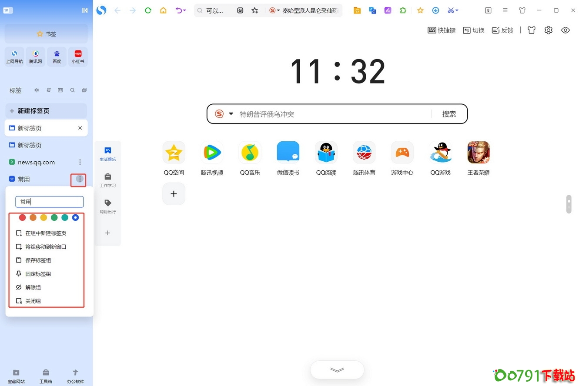Open the search icon in the 标签 panel
Viewport: 579px width, 386px height.
point(72,90)
